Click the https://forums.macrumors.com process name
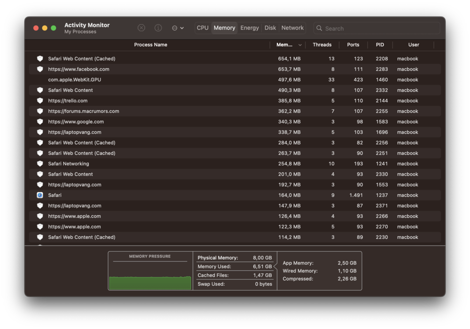This screenshot has height=329, width=470. [84, 111]
